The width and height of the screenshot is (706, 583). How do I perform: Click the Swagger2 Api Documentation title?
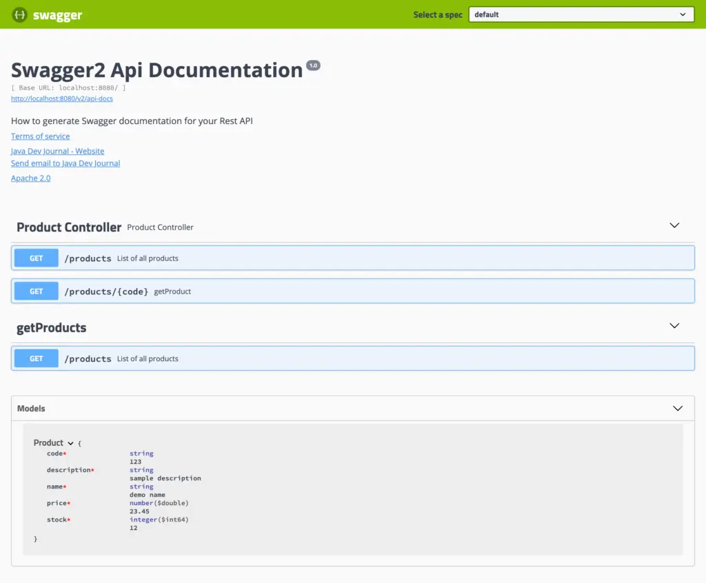[x=157, y=70]
